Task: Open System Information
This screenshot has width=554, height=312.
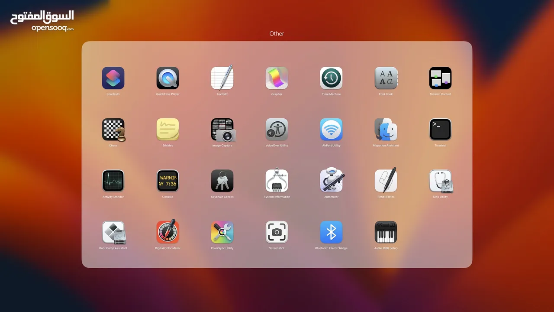Action: [277, 181]
